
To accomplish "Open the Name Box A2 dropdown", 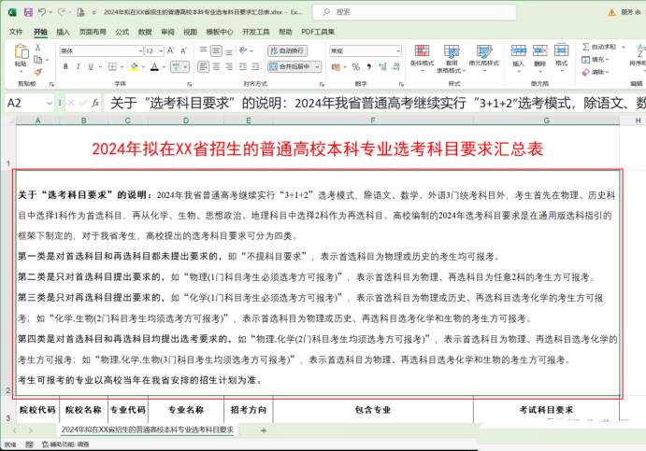I will pyautogui.click(x=50, y=103).
